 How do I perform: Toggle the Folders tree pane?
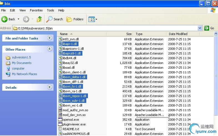coord(75,19)
